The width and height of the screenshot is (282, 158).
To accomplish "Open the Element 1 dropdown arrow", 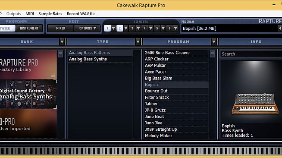I will click(x=113, y=28).
